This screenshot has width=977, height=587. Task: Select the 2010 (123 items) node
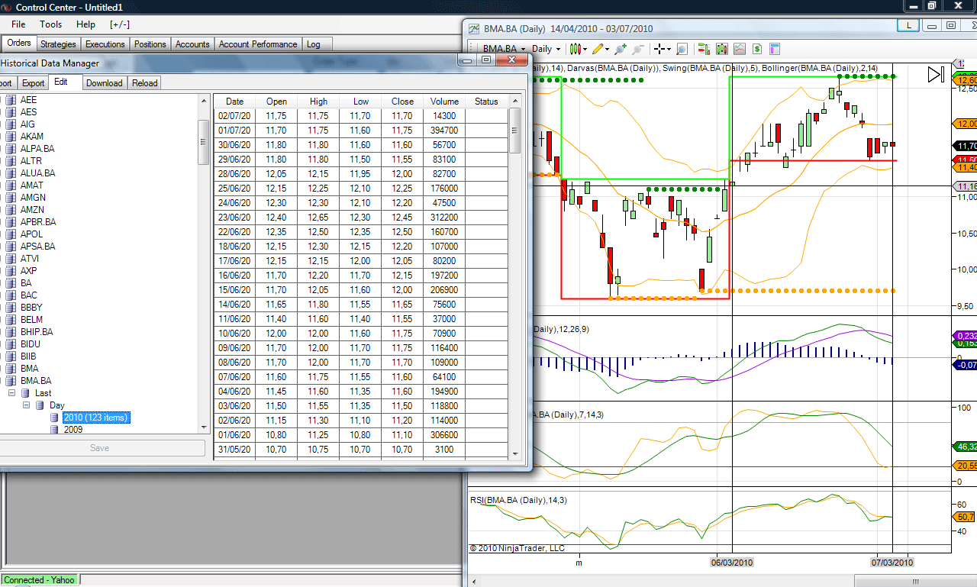point(96,418)
